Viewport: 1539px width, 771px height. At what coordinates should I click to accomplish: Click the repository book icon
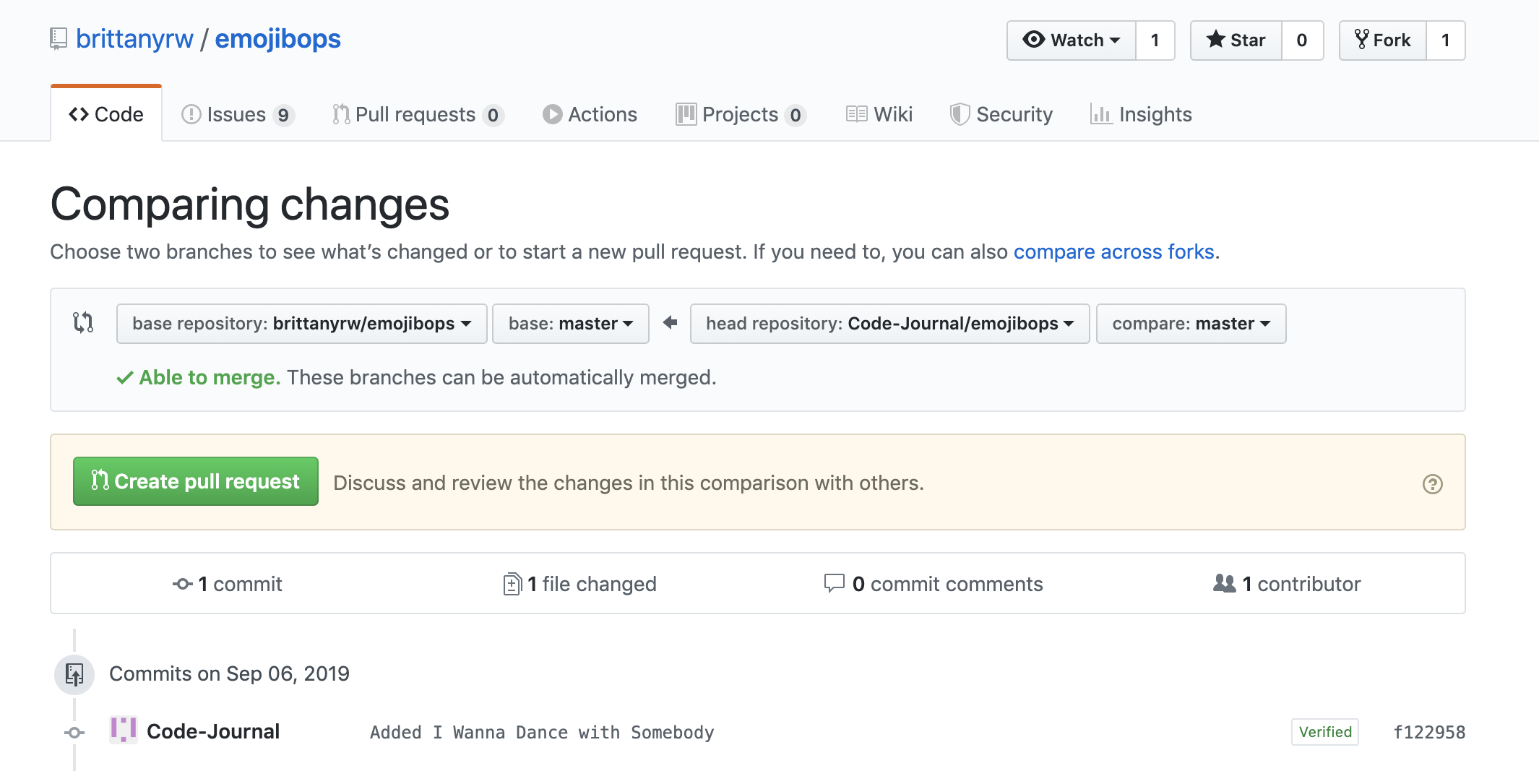(59, 39)
